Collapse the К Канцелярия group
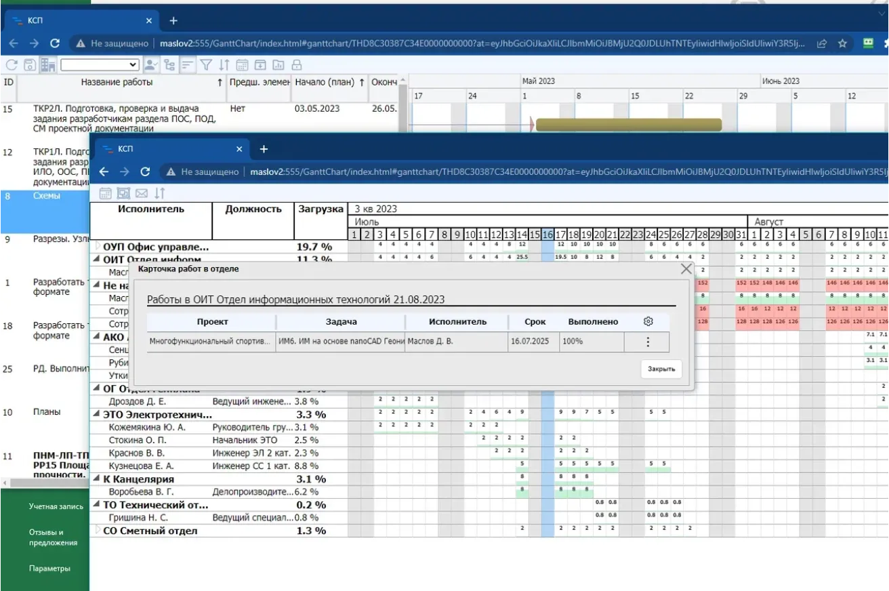The image size is (889, 591). click(x=96, y=479)
